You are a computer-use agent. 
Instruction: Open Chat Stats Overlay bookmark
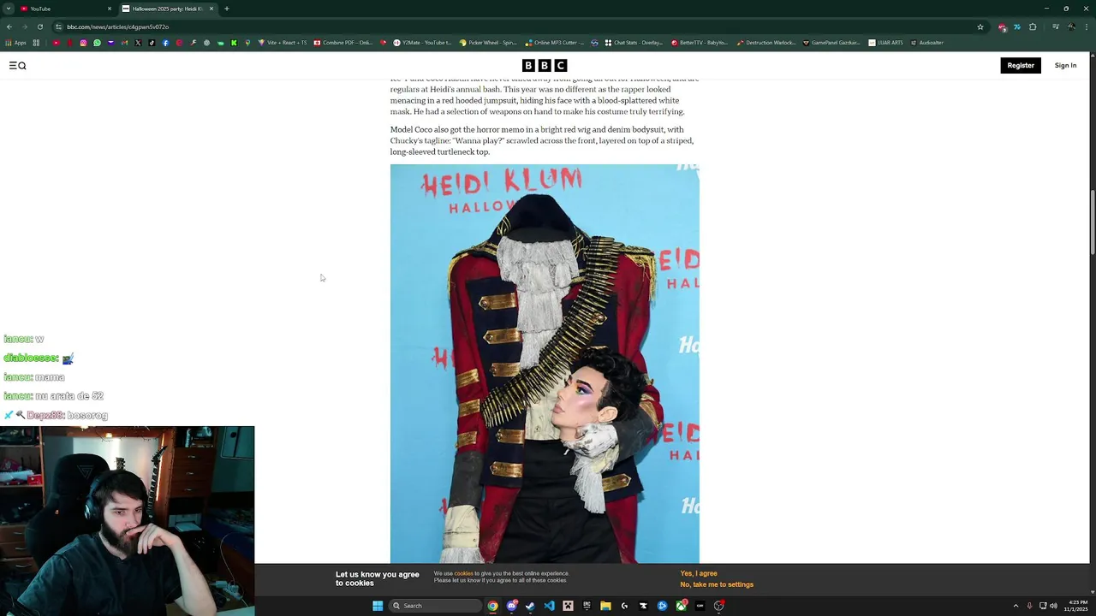634,43
